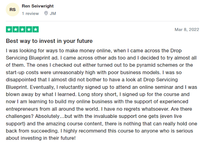This screenshot has width=206, height=145.
Task: Click the Mar 8, 2022 date
Action: coord(187,30)
